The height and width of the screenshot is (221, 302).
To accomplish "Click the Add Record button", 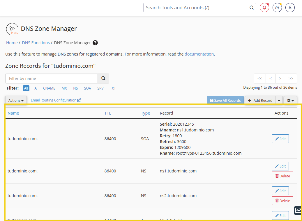I will [x=260, y=100].
